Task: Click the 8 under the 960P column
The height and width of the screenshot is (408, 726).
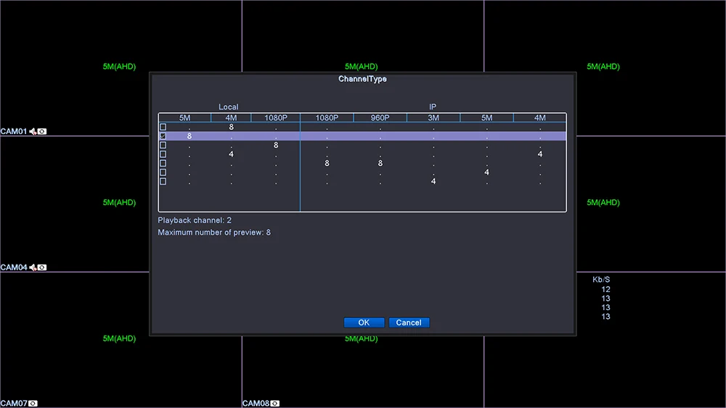Action: click(x=380, y=163)
